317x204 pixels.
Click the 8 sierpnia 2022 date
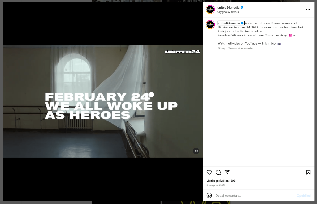pyautogui.click(x=216, y=185)
